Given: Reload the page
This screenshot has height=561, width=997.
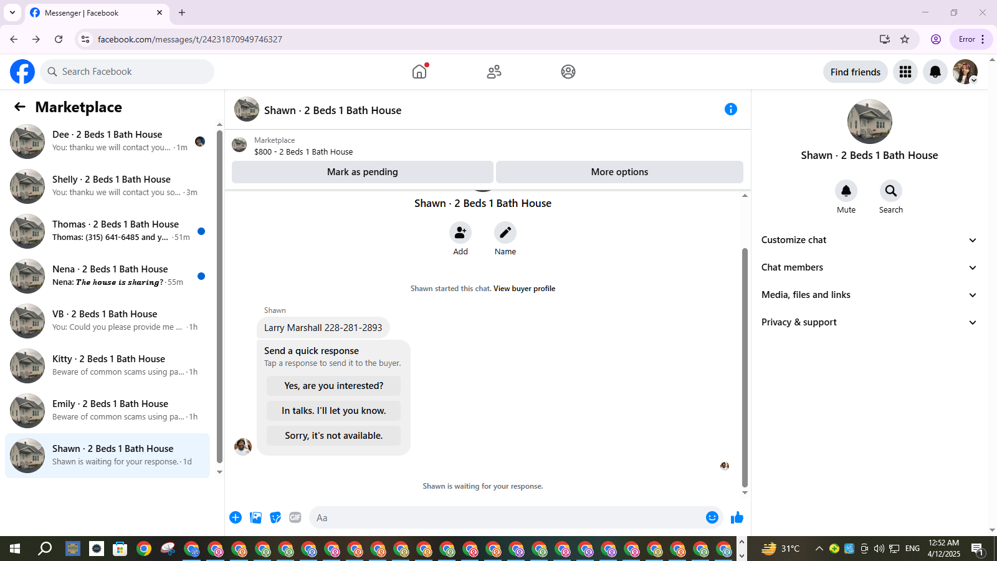Looking at the screenshot, I should click(x=59, y=39).
